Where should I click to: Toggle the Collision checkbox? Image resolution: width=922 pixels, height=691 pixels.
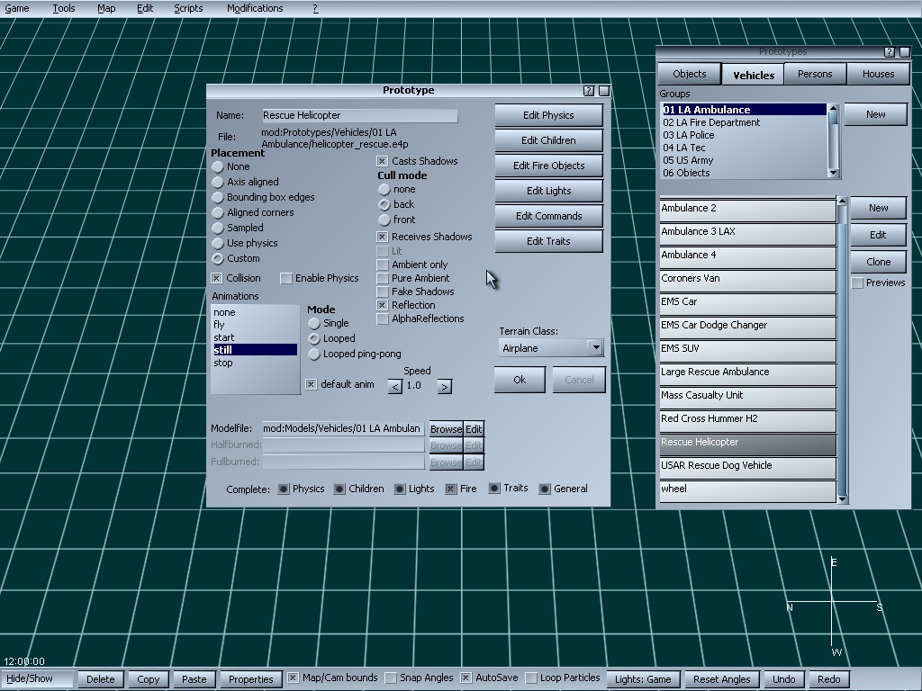pos(217,279)
